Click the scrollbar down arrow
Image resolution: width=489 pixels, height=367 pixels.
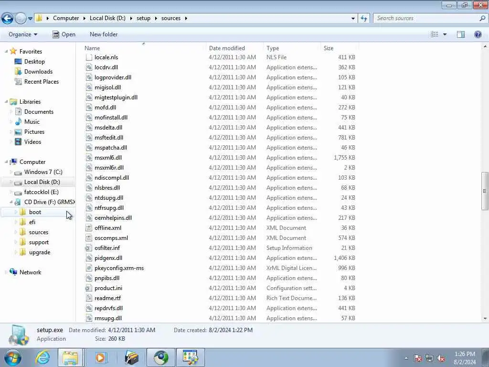tap(485, 319)
